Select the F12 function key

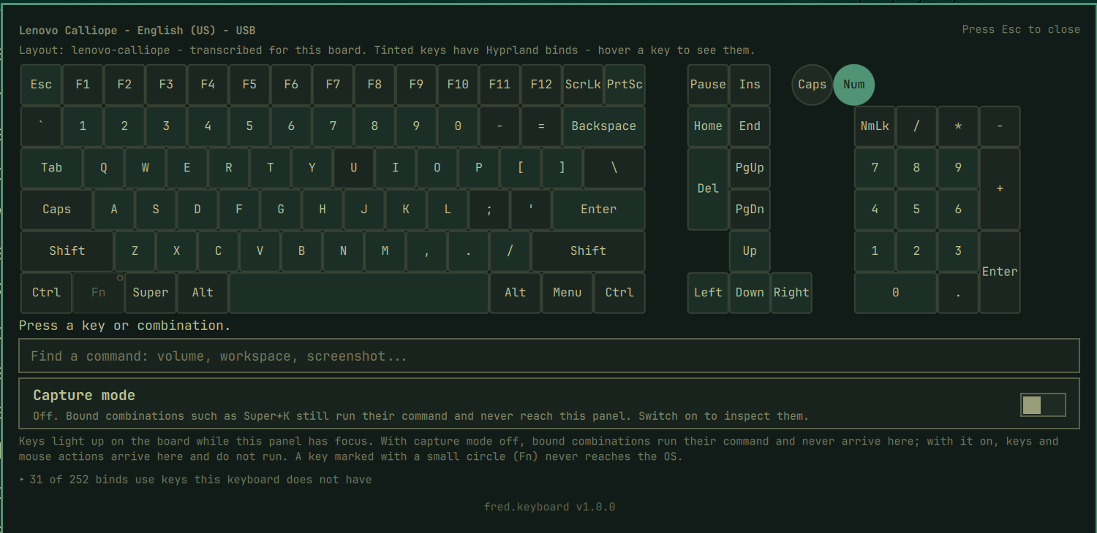pyautogui.click(x=541, y=85)
